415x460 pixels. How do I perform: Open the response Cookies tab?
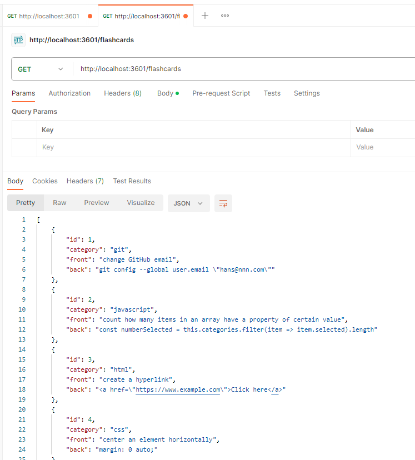[x=45, y=181]
